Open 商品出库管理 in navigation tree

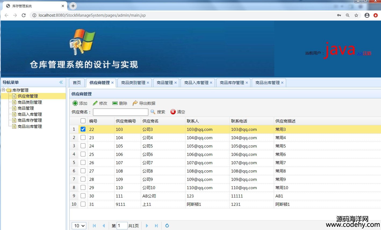(30, 126)
